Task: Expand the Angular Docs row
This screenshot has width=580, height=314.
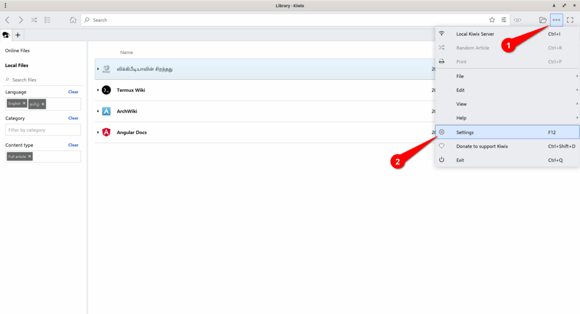Action: click(98, 132)
